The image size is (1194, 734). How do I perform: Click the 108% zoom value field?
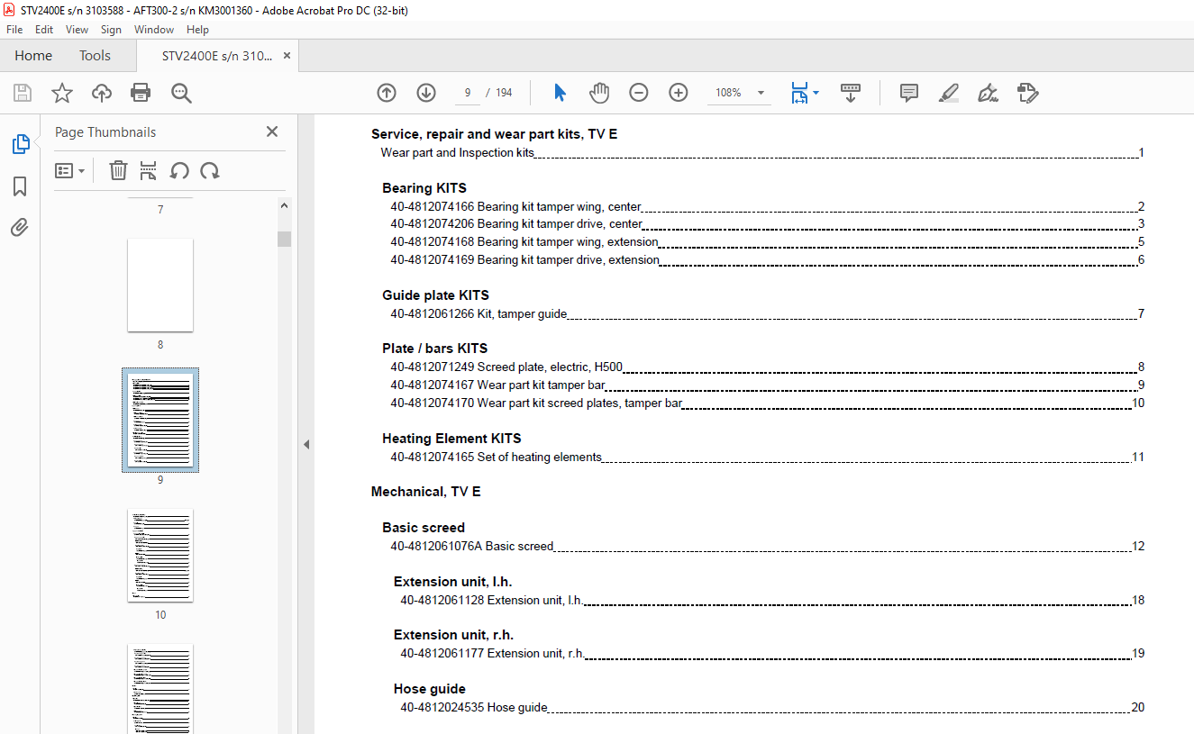coord(728,93)
